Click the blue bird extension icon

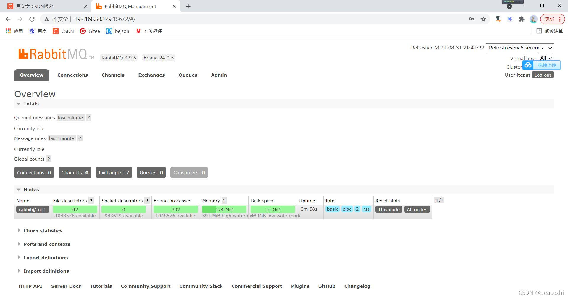pos(510,19)
